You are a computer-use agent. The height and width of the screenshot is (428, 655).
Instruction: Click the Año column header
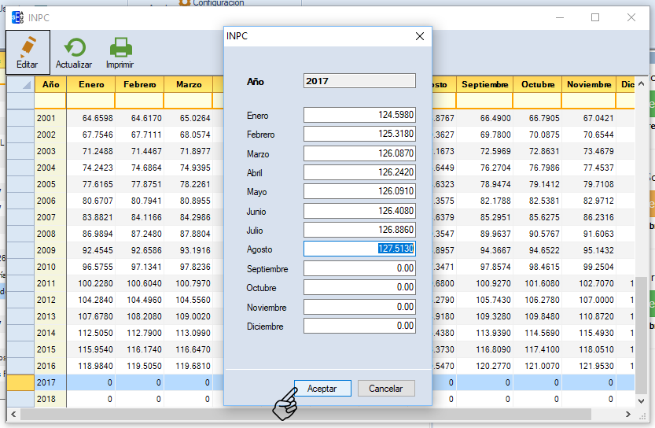pos(50,84)
